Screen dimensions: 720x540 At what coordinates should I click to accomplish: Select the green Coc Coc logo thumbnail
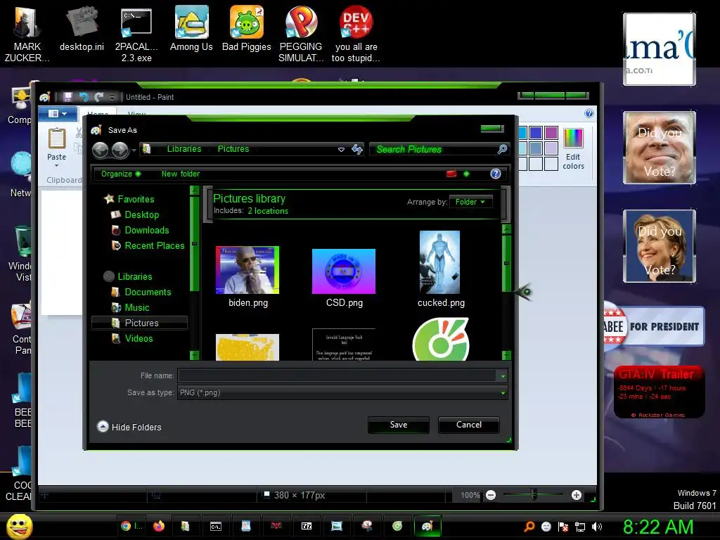441,340
